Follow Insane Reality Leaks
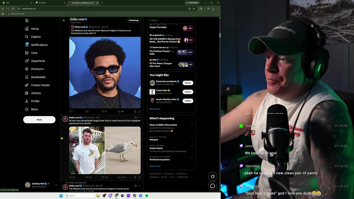Screen dimensions: 354x199 pos(188,101)
